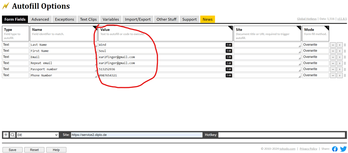Image resolution: width=348 pixels, height=153 pixels.
Task: Open Type dropdown for the First Name row
Action: coord(16,51)
